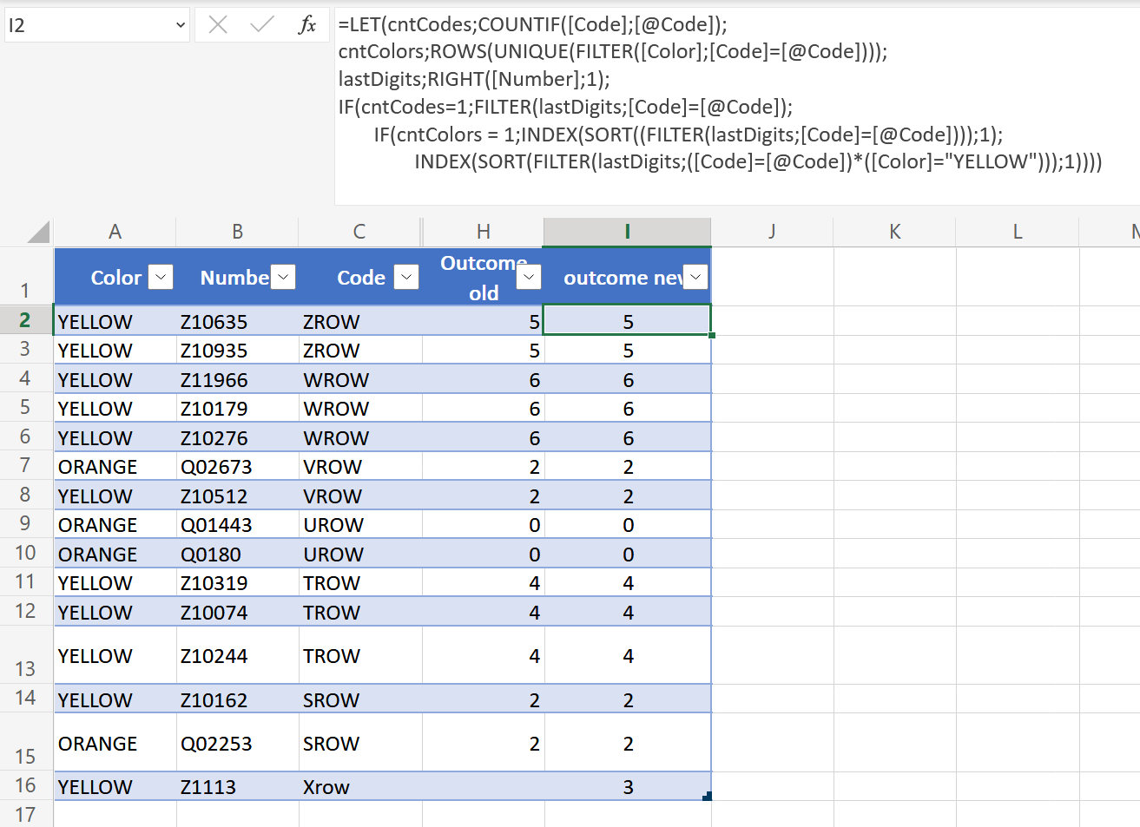Click cell containing Z10935
Screen dimensions: 1140x827
[237, 350]
